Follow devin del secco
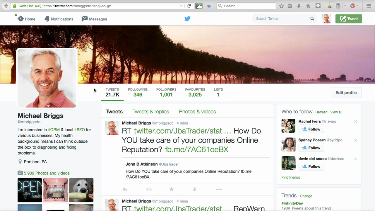The image size is (375, 211). (311, 166)
